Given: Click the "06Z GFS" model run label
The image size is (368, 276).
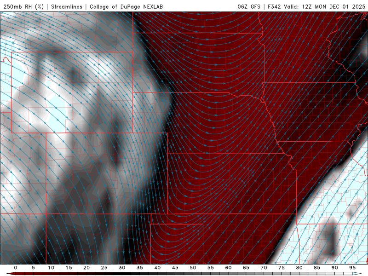Looking at the screenshot, I should click(x=249, y=6).
